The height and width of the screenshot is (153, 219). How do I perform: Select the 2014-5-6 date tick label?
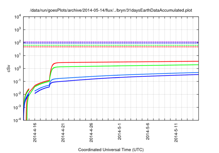[147, 131]
